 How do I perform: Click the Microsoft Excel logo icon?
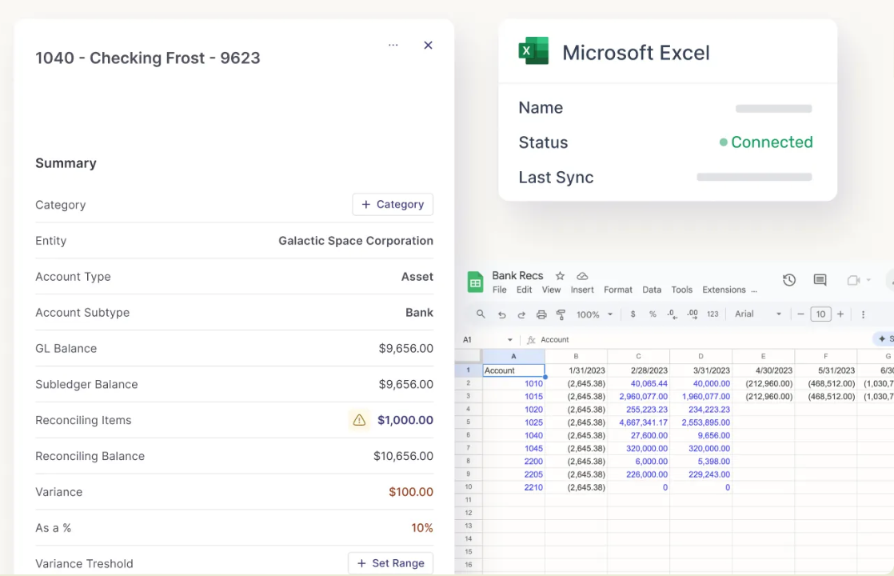pos(533,51)
